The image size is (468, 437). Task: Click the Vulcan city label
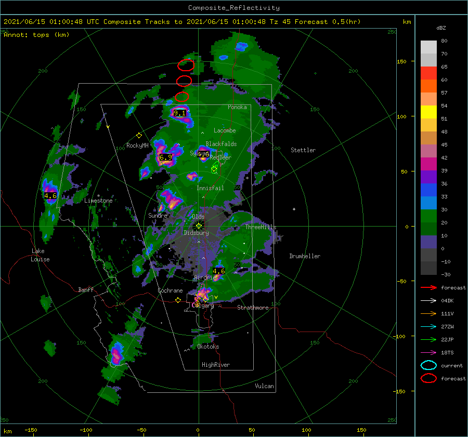(x=264, y=386)
